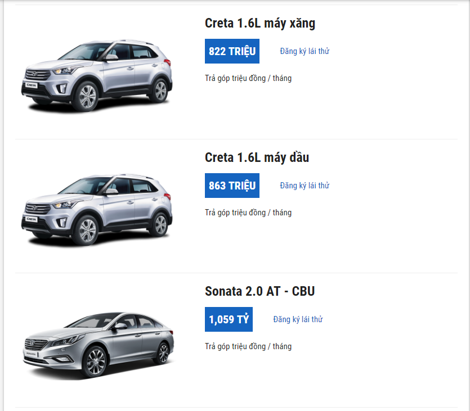Open the Creta 1.6L máy xăng title
Screen dimensions: 470x411
(x=259, y=24)
